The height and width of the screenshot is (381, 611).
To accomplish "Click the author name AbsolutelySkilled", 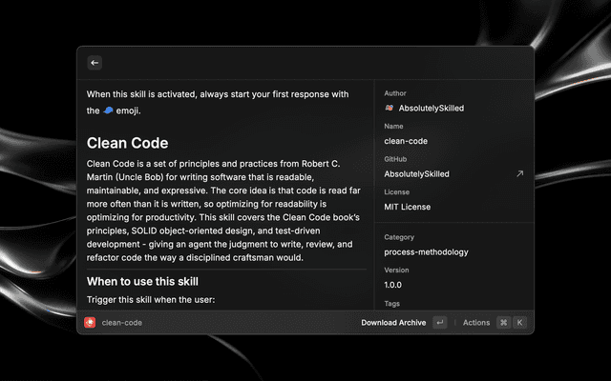I will click(431, 108).
